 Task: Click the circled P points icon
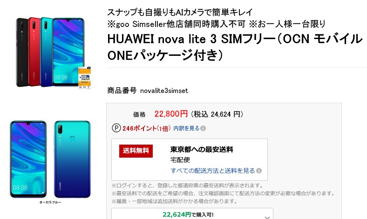click(116, 128)
